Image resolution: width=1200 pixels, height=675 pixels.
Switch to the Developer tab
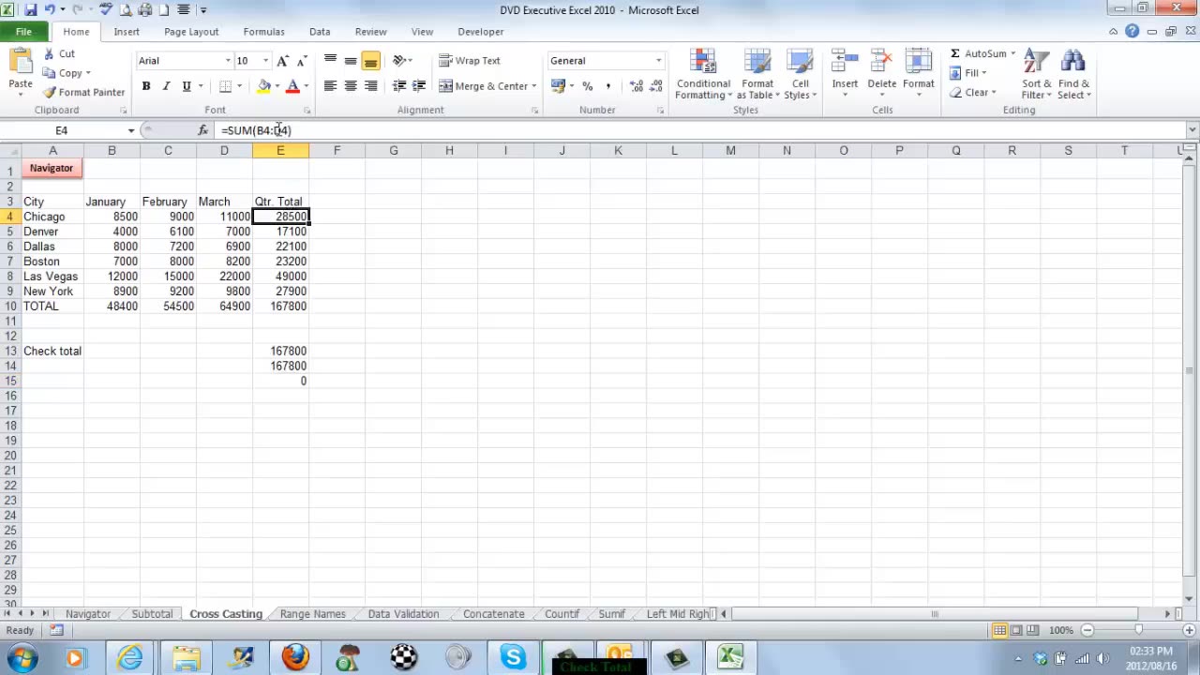pyautogui.click(x=480, y=32)
